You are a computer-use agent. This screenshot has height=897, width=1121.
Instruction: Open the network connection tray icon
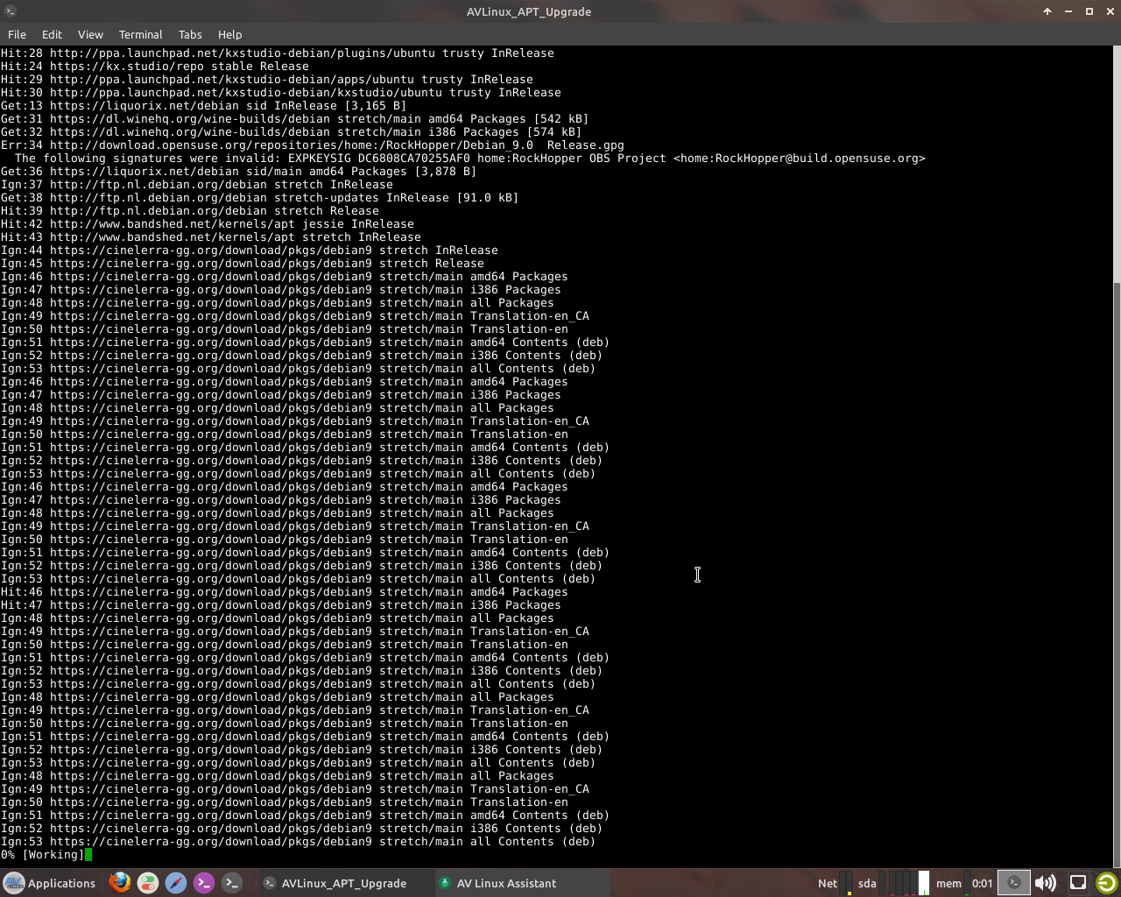(1078, 883)
